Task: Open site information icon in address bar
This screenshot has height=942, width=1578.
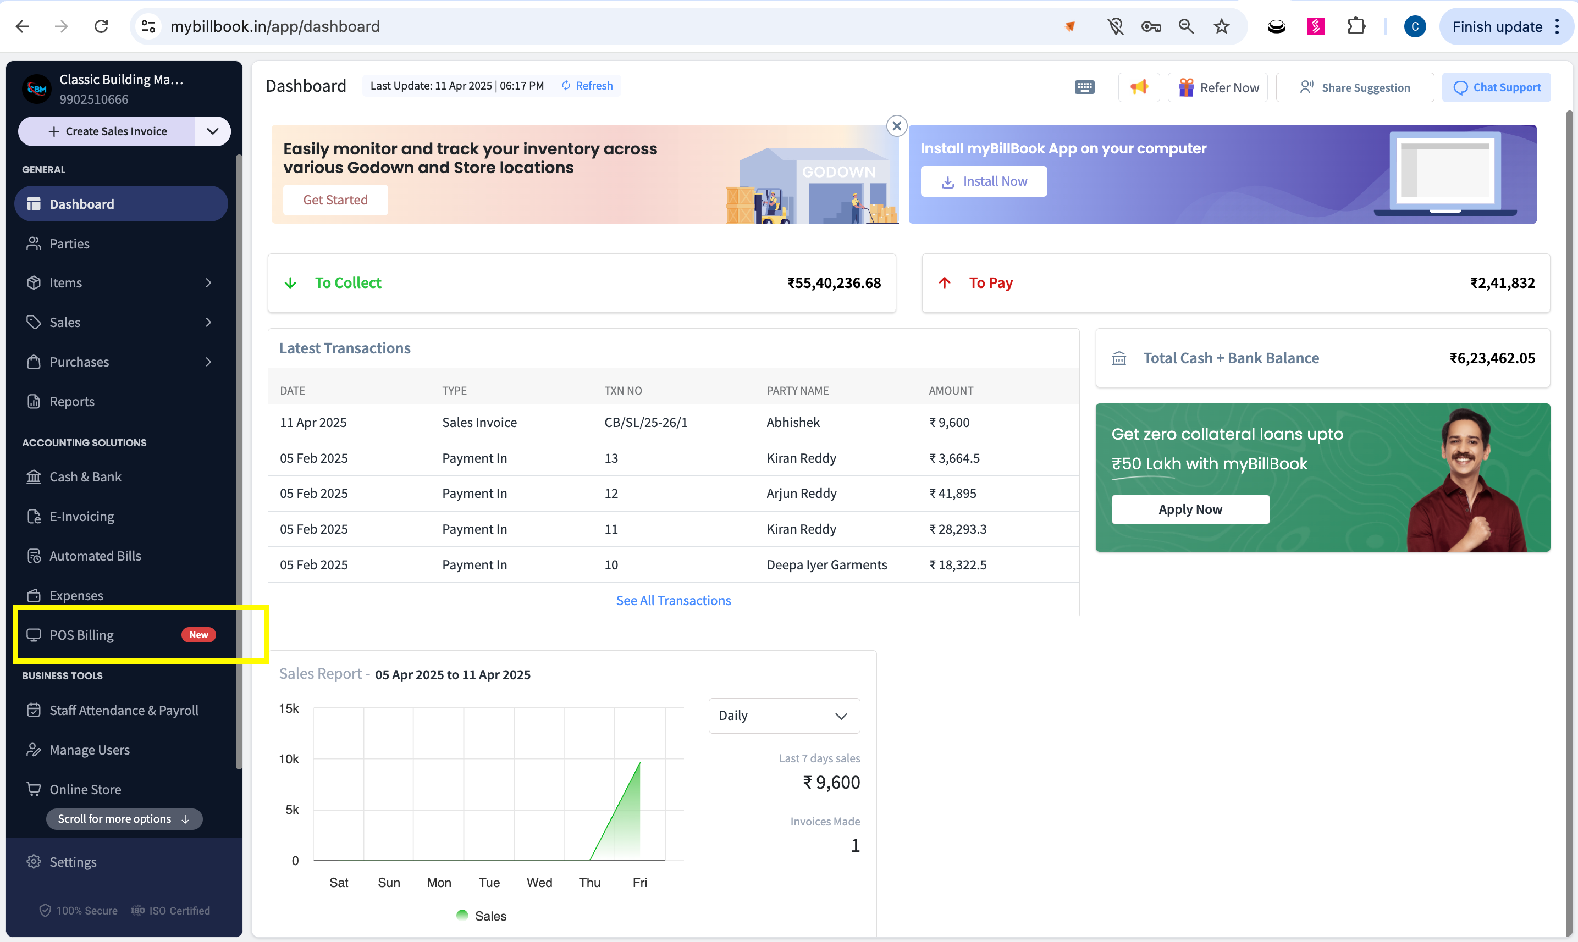Action: [148, 26]
